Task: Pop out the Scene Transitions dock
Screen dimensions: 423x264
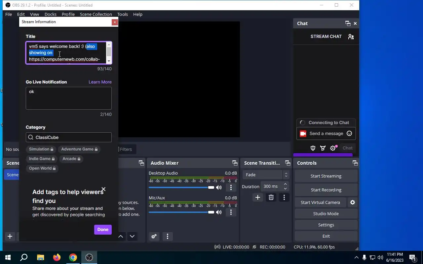Action: pyautogui.click(x=288, y=163)
